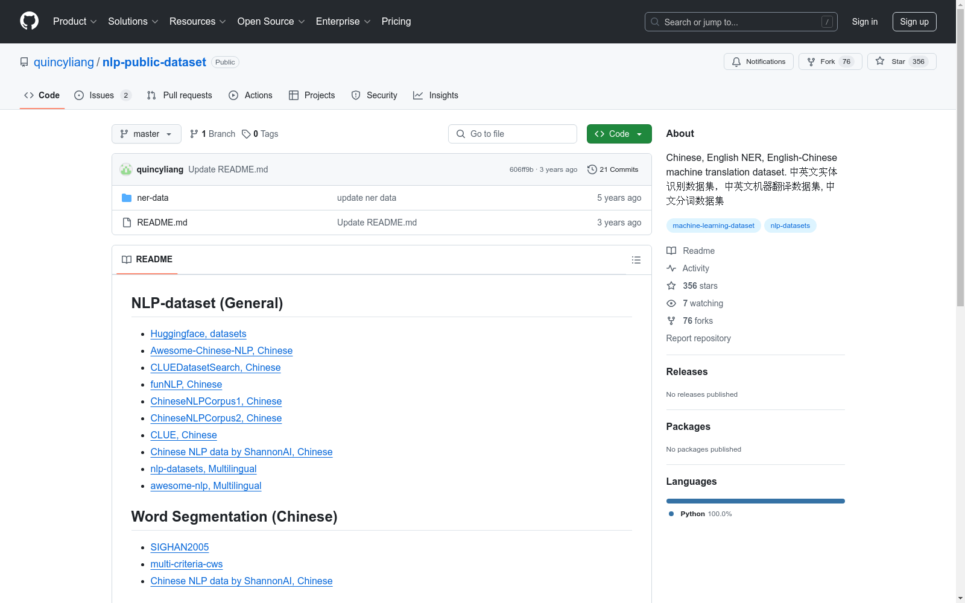Click the Sign in link
Viewport: 965px width, 603px height.
pyautogui.click(x=865, y=22)
